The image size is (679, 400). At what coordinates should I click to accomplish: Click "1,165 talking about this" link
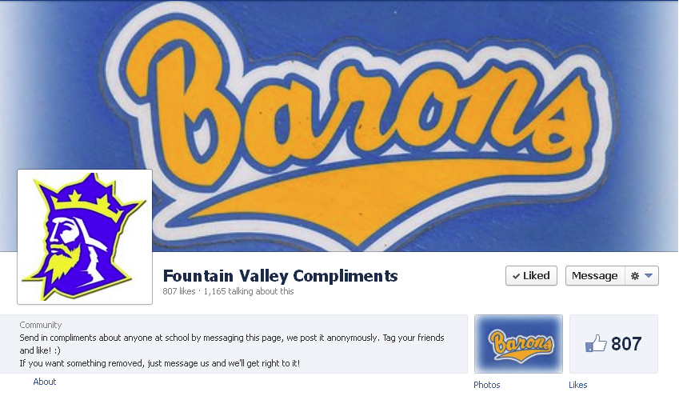[249, 292]
